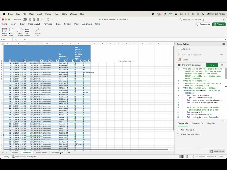Switch to Sheet1 tab
Image resolution: width=227 pixels, height=170 pixels.
[x=15, y=153]
